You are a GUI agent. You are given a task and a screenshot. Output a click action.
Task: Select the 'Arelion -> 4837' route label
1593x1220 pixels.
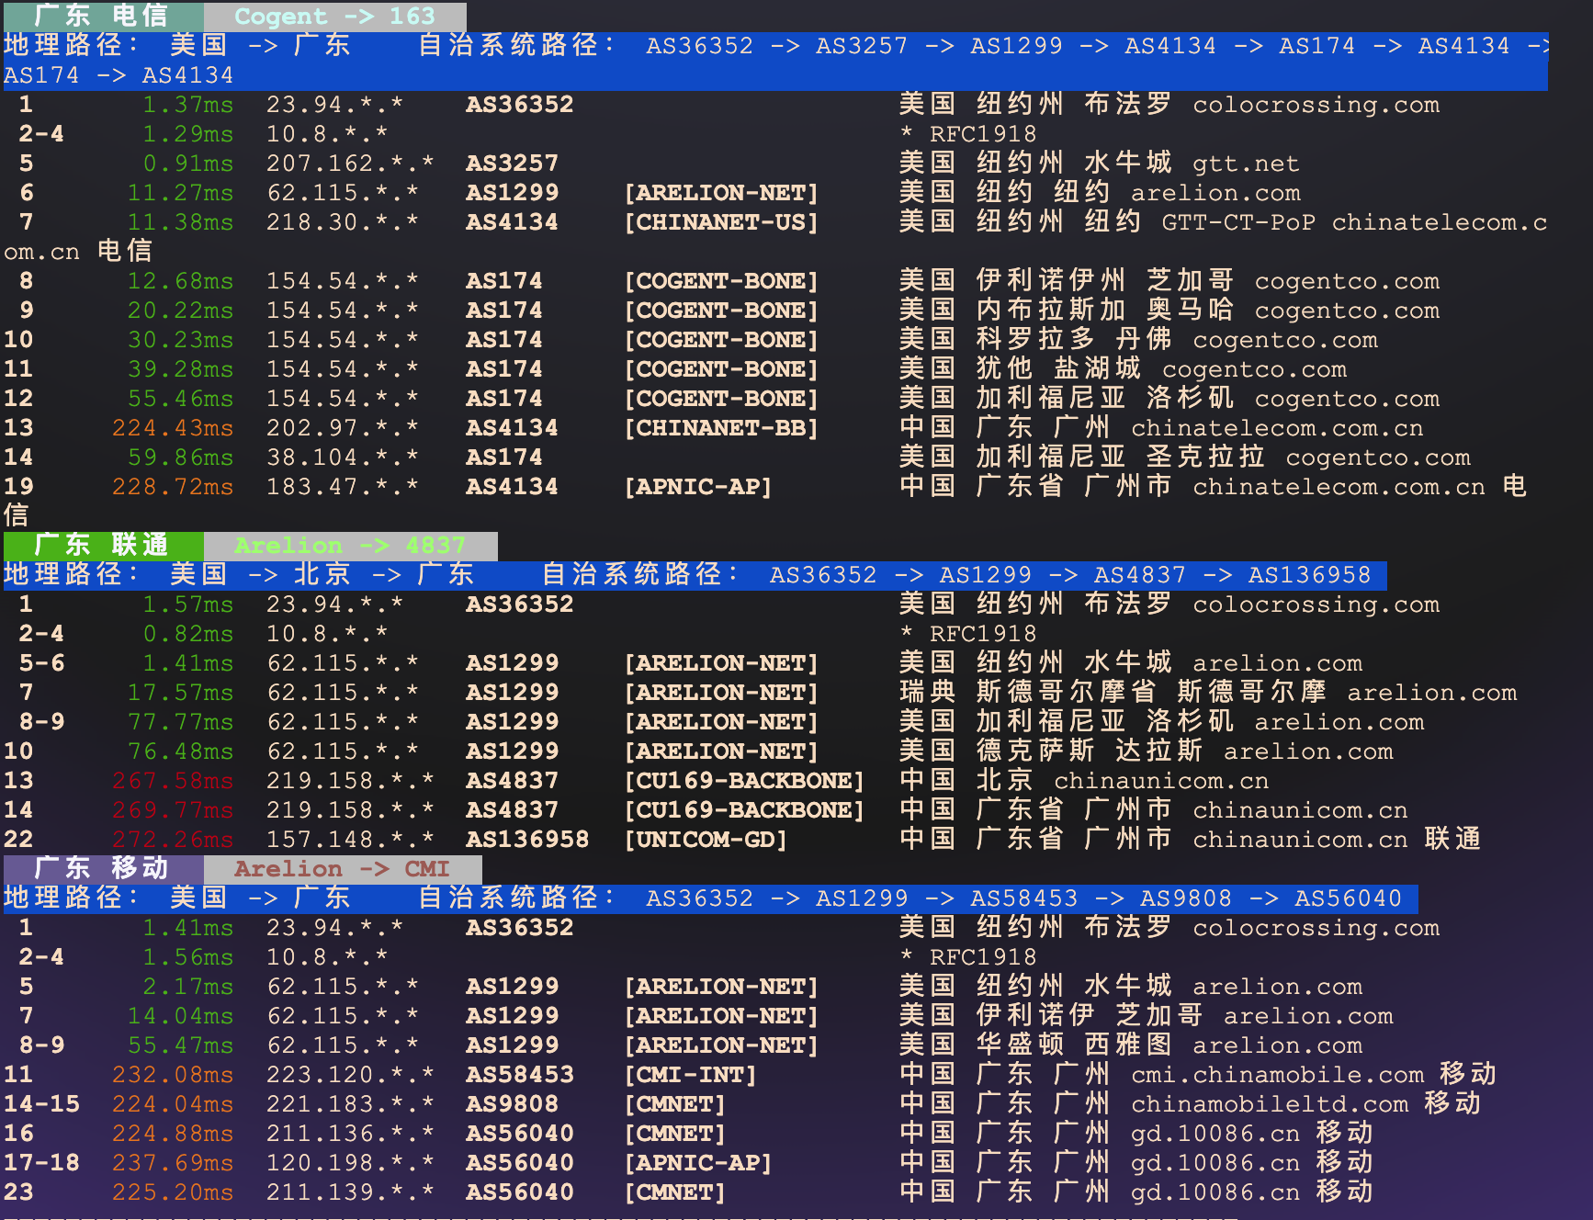pyautogui.click(x=350, y=545)
